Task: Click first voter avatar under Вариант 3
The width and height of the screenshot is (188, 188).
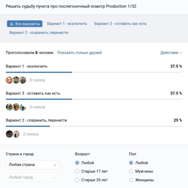Action: (x=9, y=107)
